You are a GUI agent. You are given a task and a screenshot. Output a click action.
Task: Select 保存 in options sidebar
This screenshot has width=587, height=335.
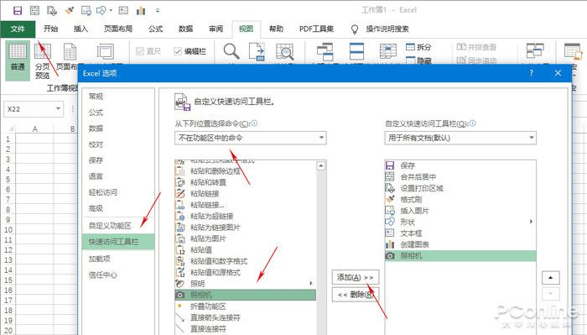coord(118,160)
